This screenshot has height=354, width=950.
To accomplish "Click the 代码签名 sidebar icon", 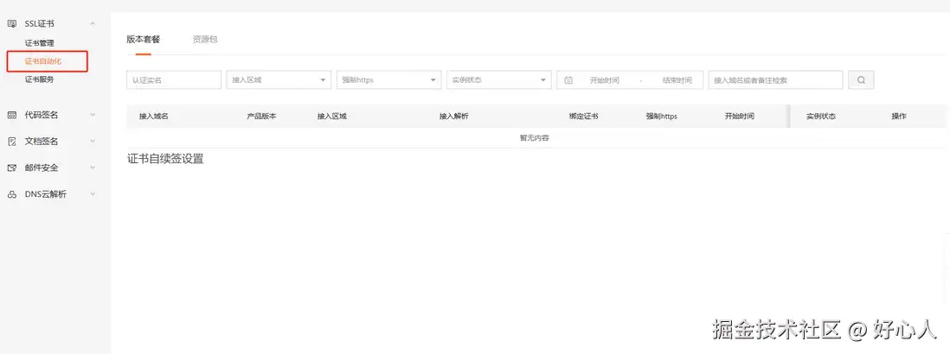I will [x=11, y=115].
